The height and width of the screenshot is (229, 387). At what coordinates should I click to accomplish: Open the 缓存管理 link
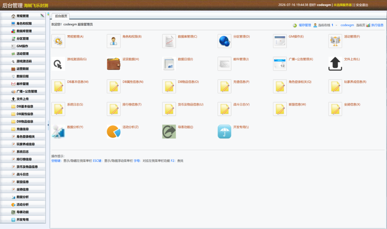(305, 25)
